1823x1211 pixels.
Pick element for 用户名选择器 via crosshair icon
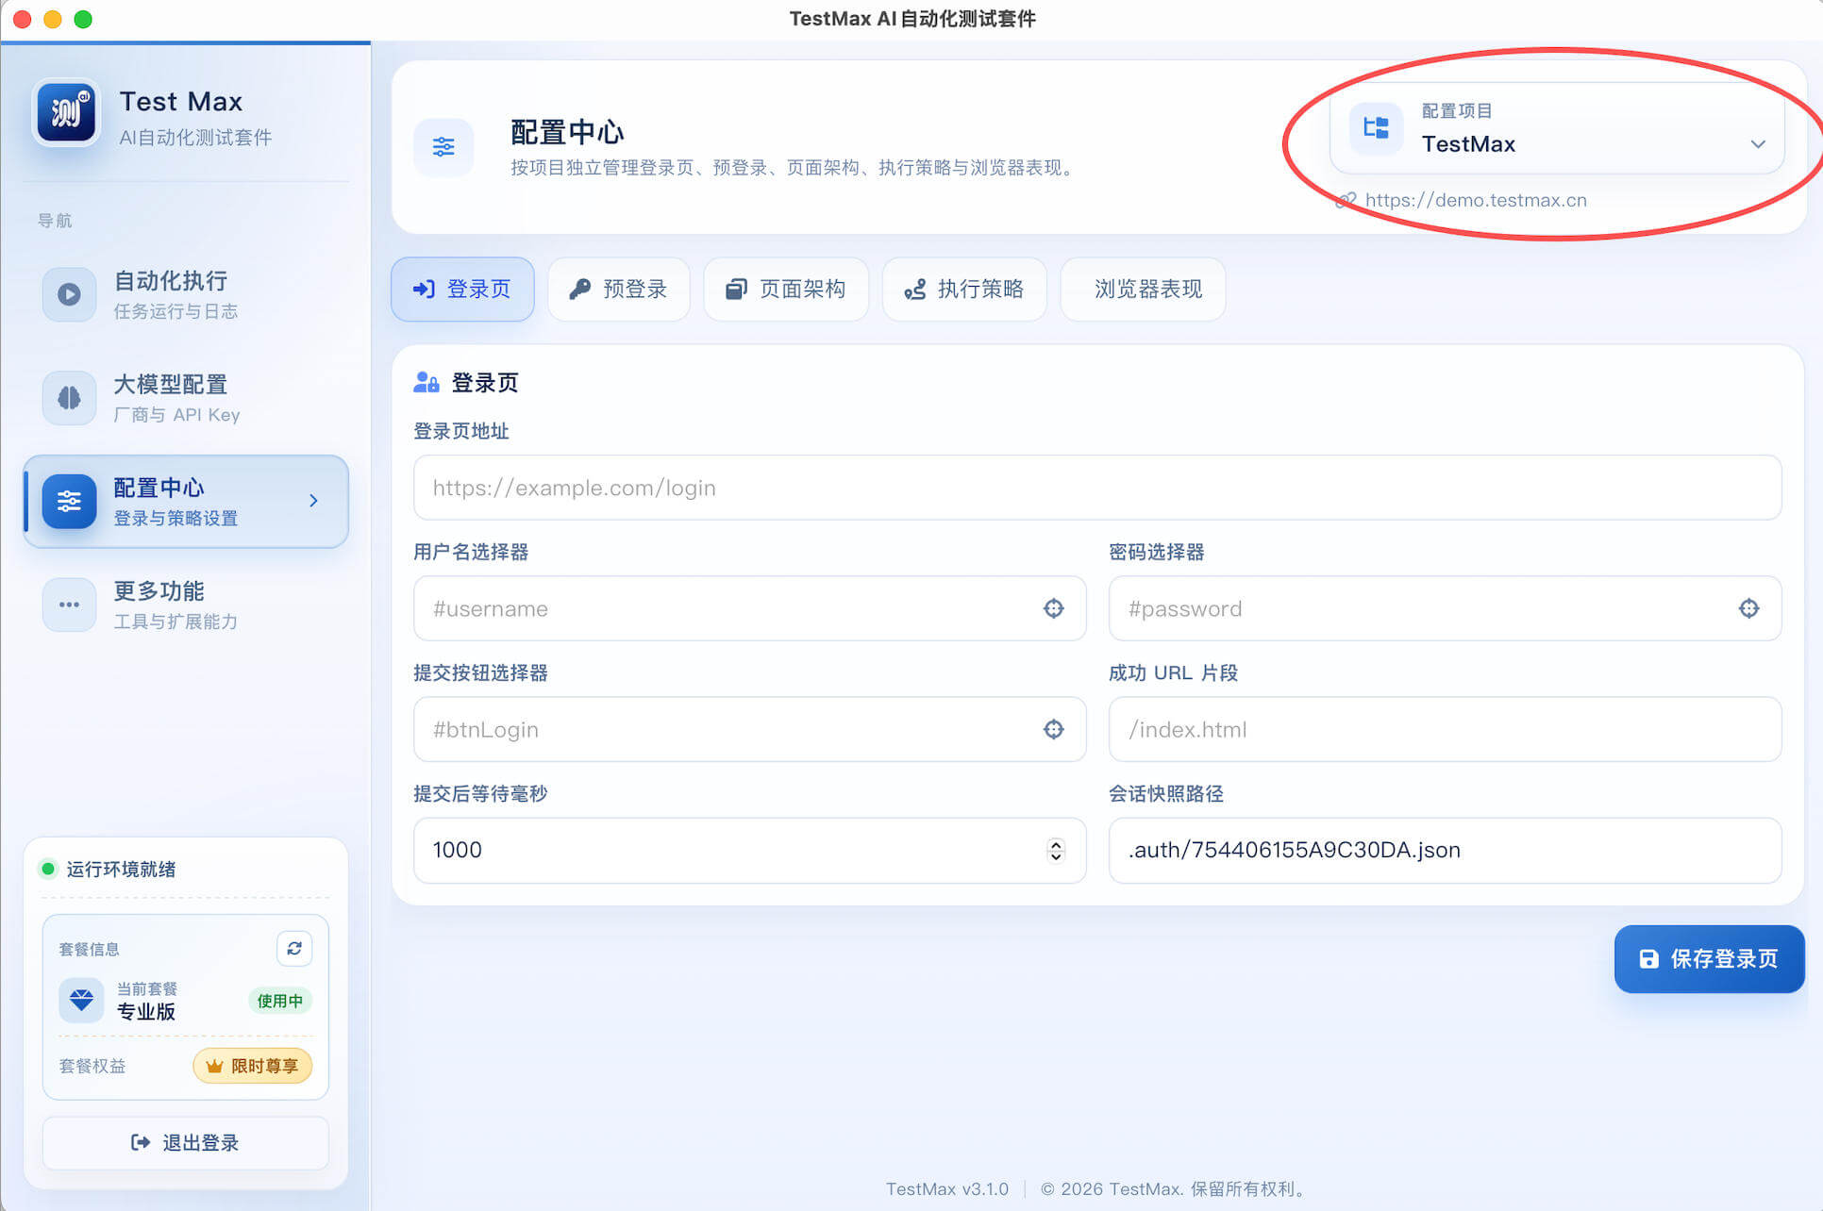click(1054, 608)
